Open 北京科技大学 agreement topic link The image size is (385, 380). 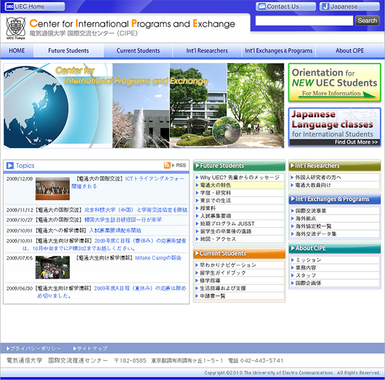click(x=136, y=210)
